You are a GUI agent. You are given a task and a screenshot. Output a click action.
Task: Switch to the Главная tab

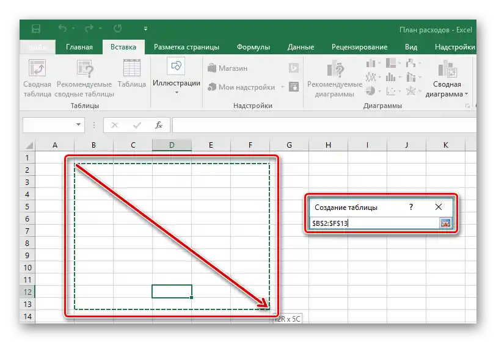pyautogui.click(x=79, y=47)
